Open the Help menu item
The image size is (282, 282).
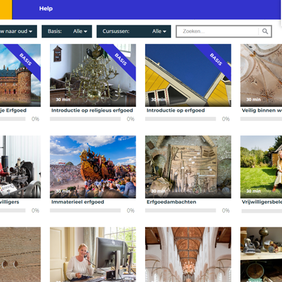46,9
